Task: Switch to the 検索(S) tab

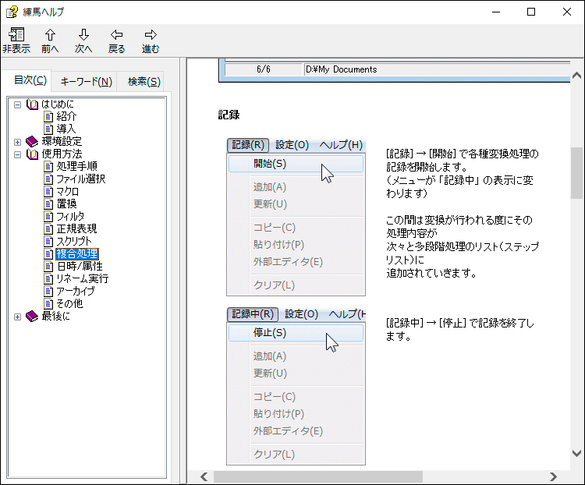Action: coord(144,82)
